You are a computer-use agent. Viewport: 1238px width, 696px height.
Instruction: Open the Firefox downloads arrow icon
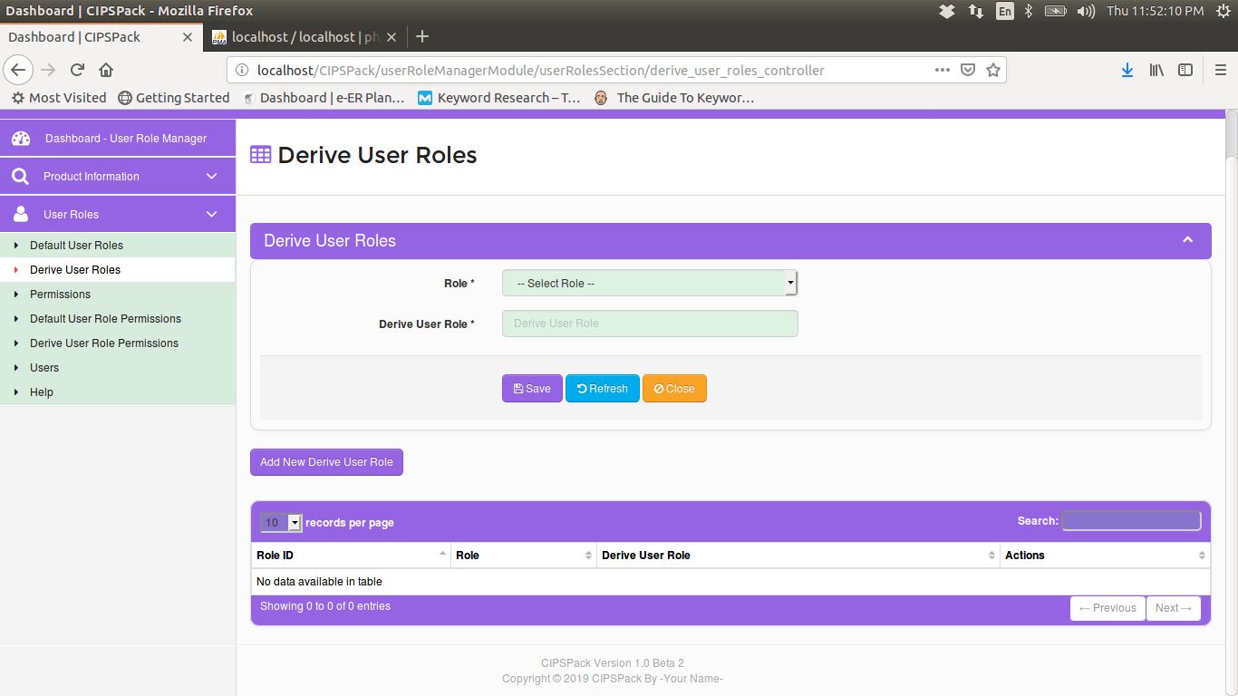[x=1127, y=70]
